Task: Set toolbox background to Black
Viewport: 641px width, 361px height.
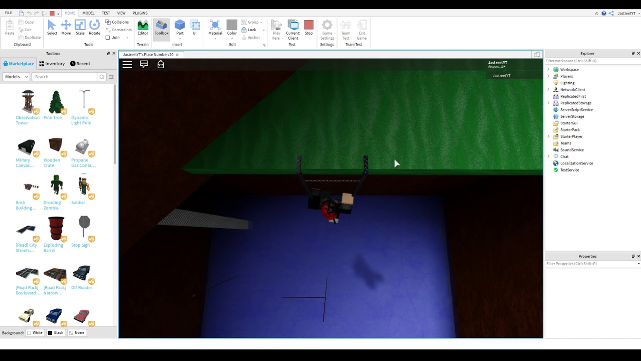Action: pos(56,333)
